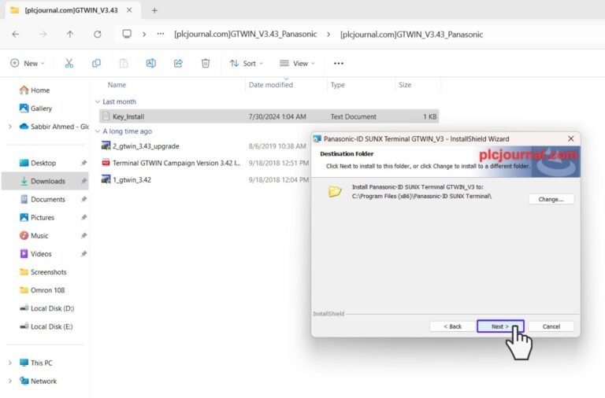Viewport: 605px width, 398px height.
Task: Click the Change... destination folder button
Action: point(551,199)
